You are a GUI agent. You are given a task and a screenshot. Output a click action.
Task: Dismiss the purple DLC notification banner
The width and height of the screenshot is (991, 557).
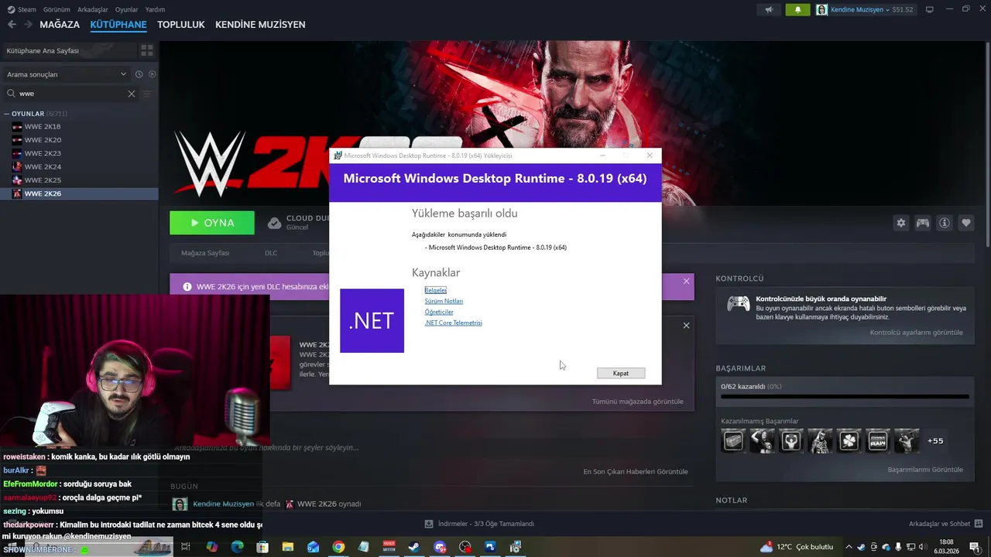[686, 282]
